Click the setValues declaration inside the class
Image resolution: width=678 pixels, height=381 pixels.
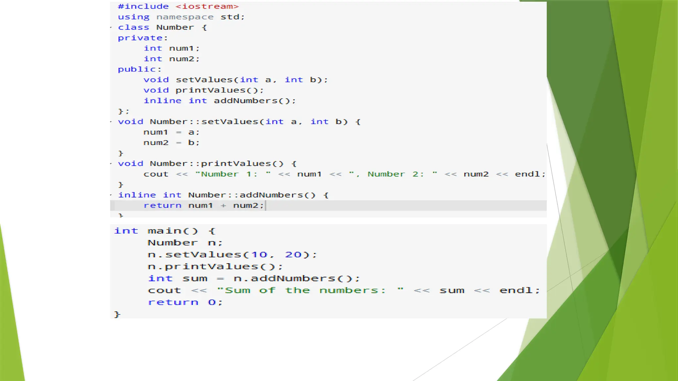235,80
